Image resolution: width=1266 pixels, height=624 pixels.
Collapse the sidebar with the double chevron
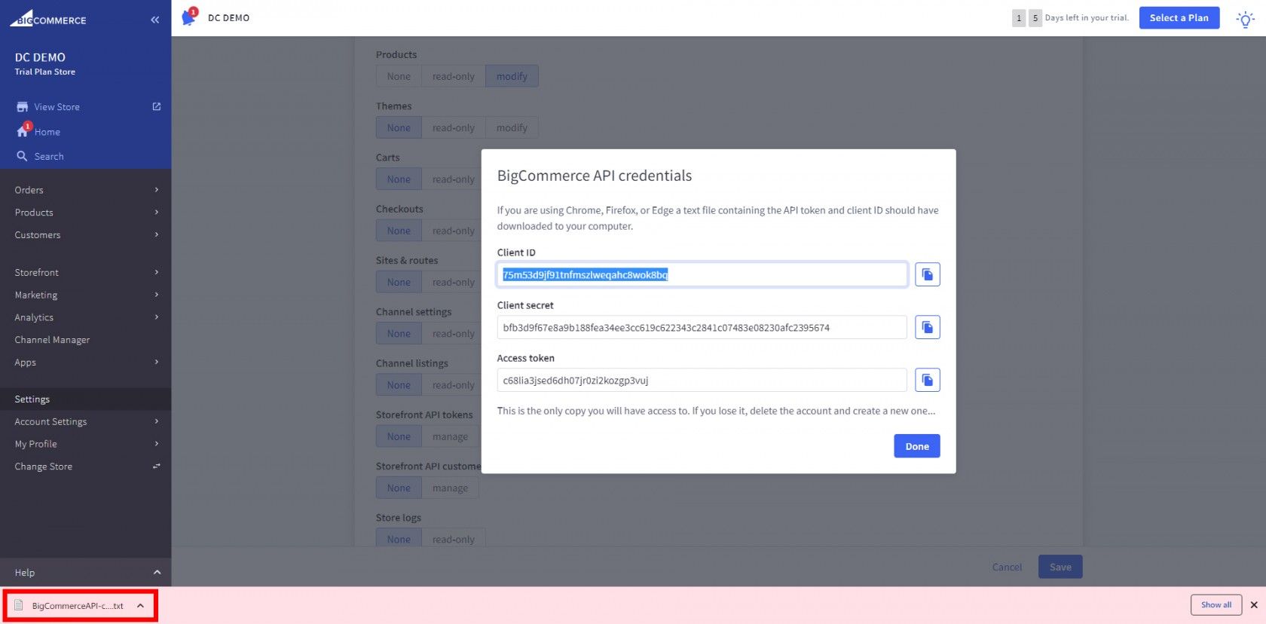[155, 20]
